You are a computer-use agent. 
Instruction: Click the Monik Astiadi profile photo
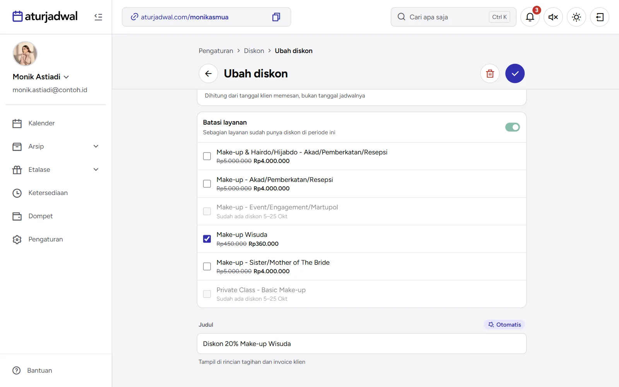(25, 54)
